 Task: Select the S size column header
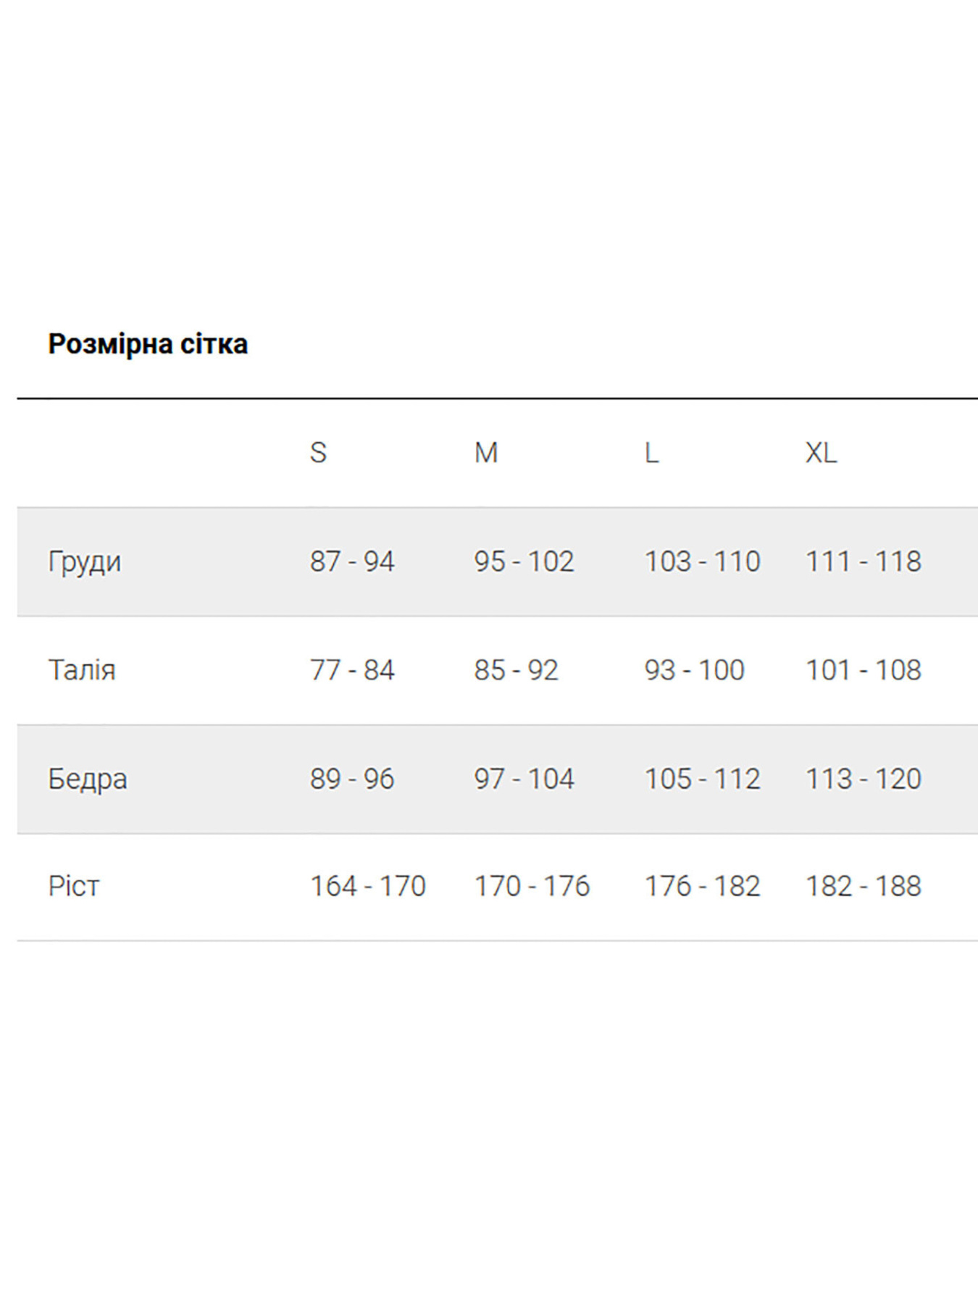tap(318, 453)
